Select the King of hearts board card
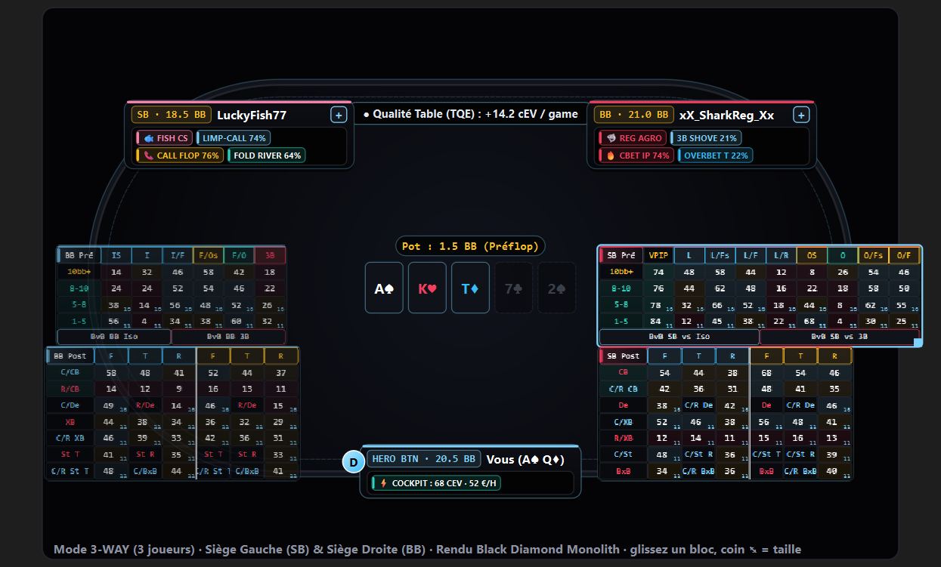The width and height of the screenshot is (941, 567). [x=427, y=288]
